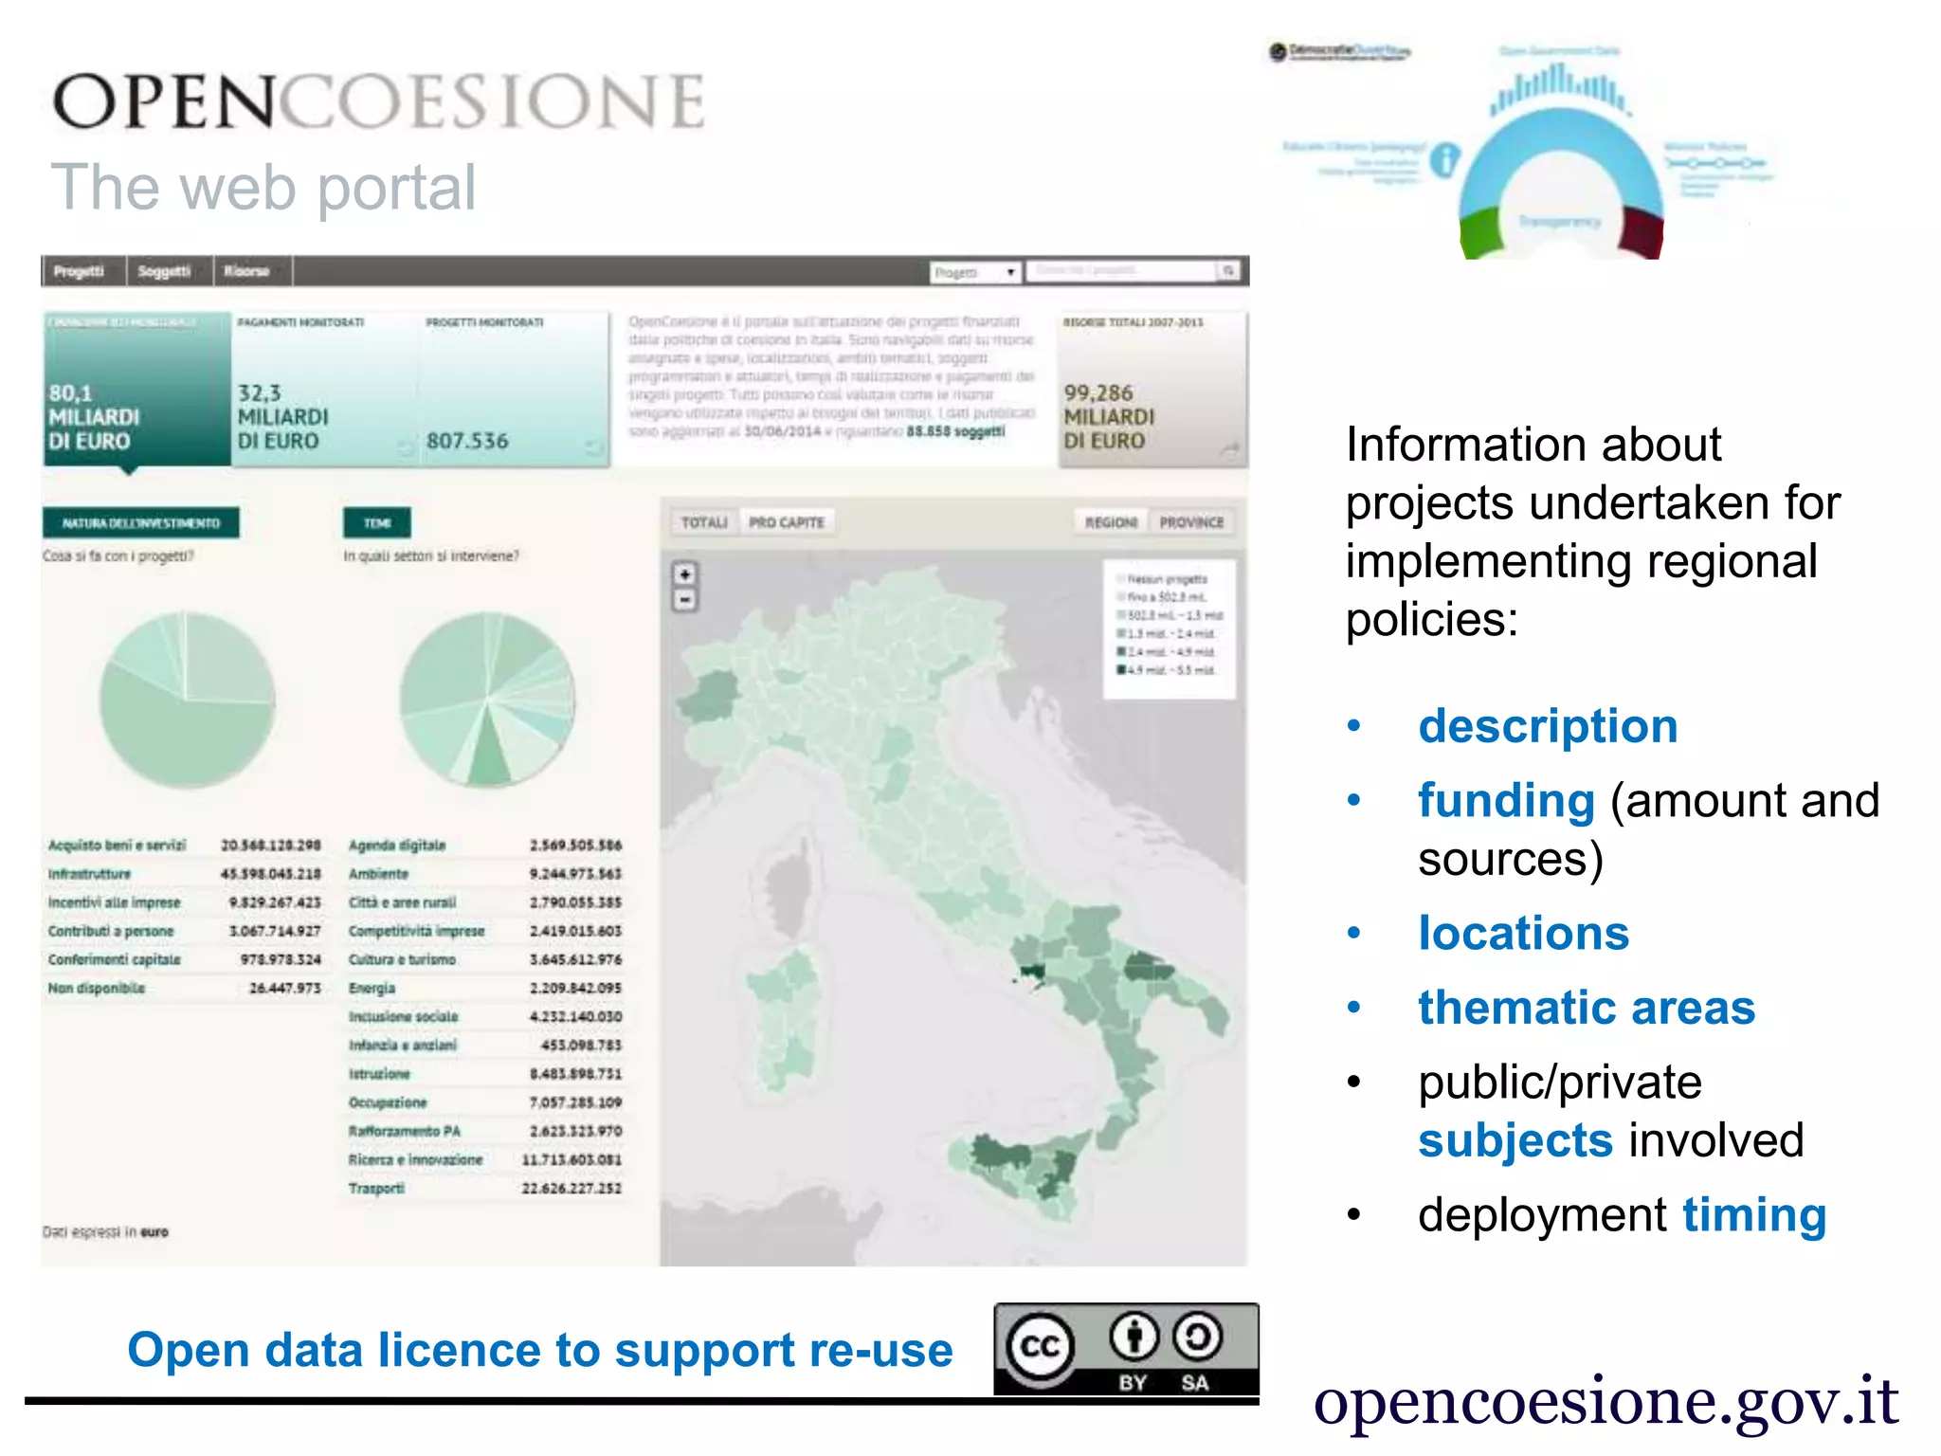Screen dimensions: 1941x1456
Task: Click the darkest legend color swatch
Action: (1121, 670)
